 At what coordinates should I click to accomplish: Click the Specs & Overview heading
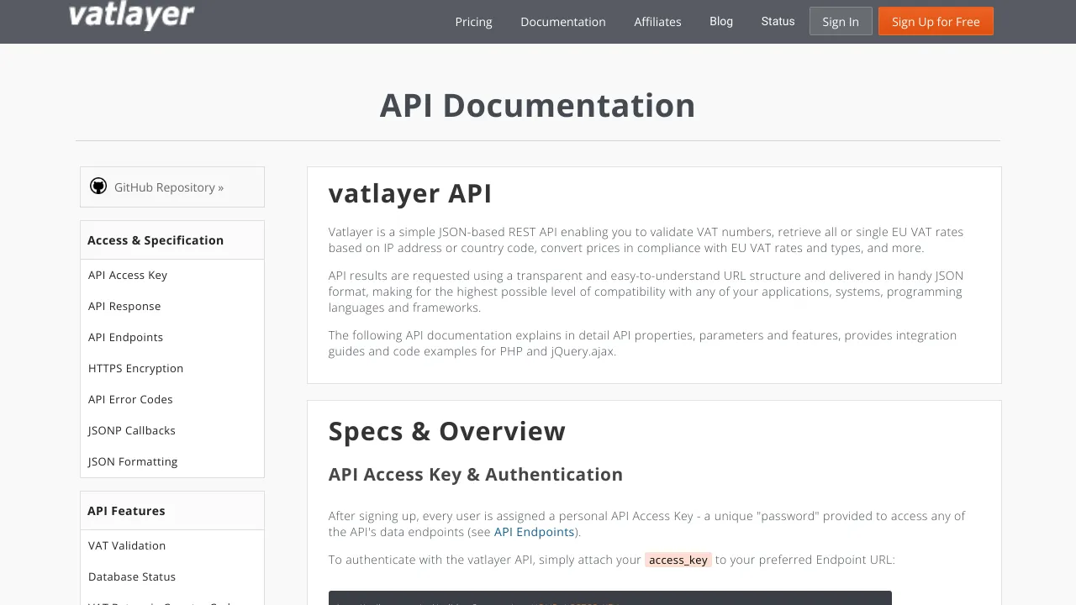[x=447, y=431]
